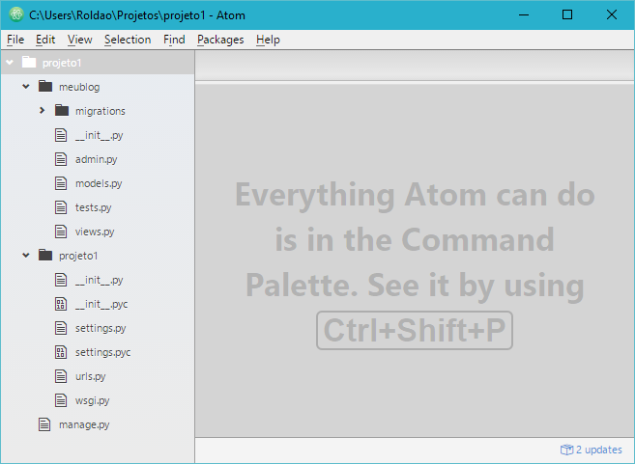This screenshot has width=635, height=464.
Task: Collapse the inner projeto1 folder chevron
Action: (x=26, y=256)
